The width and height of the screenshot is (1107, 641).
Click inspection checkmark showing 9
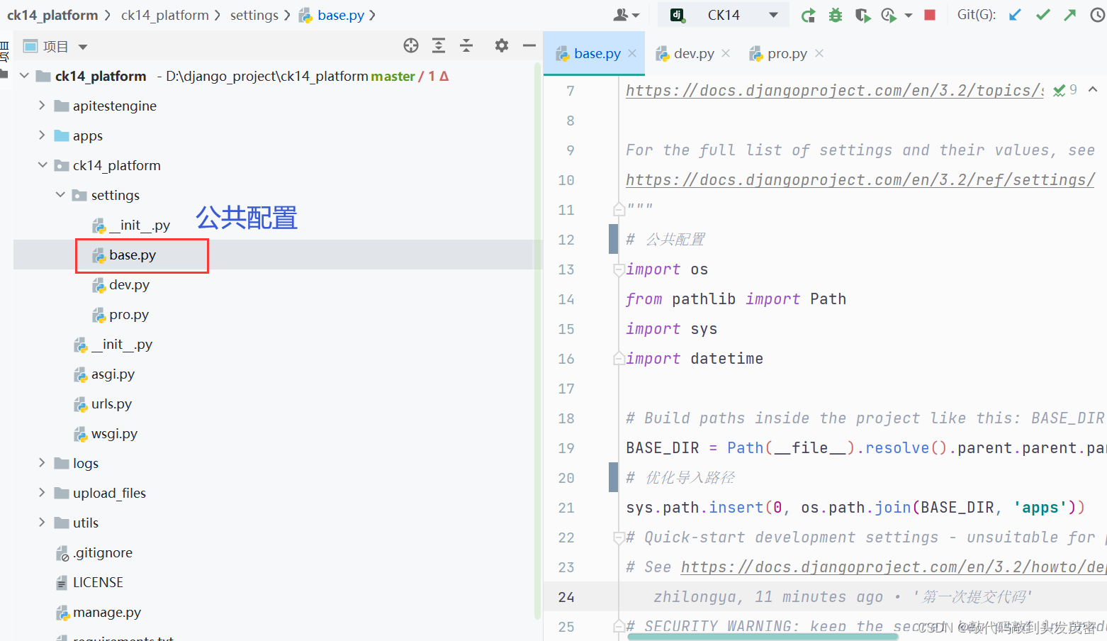pos(1065,90)
